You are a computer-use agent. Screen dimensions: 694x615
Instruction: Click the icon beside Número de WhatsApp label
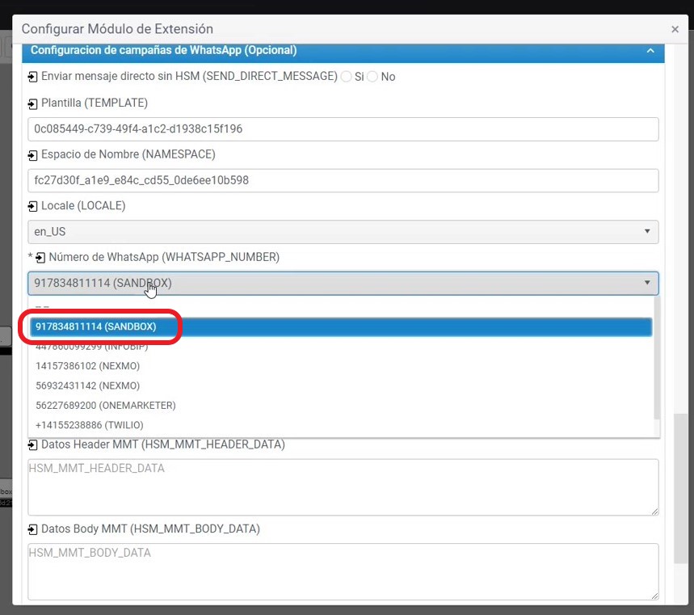coord(40,258)
